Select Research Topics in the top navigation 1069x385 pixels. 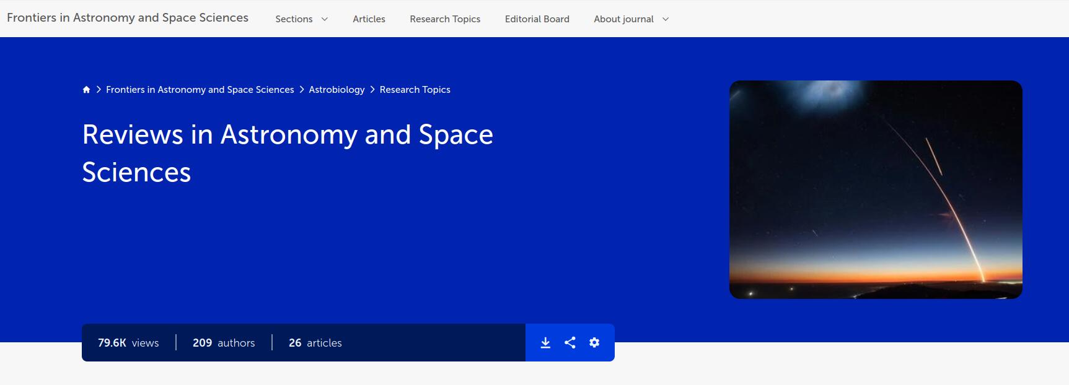445,19
